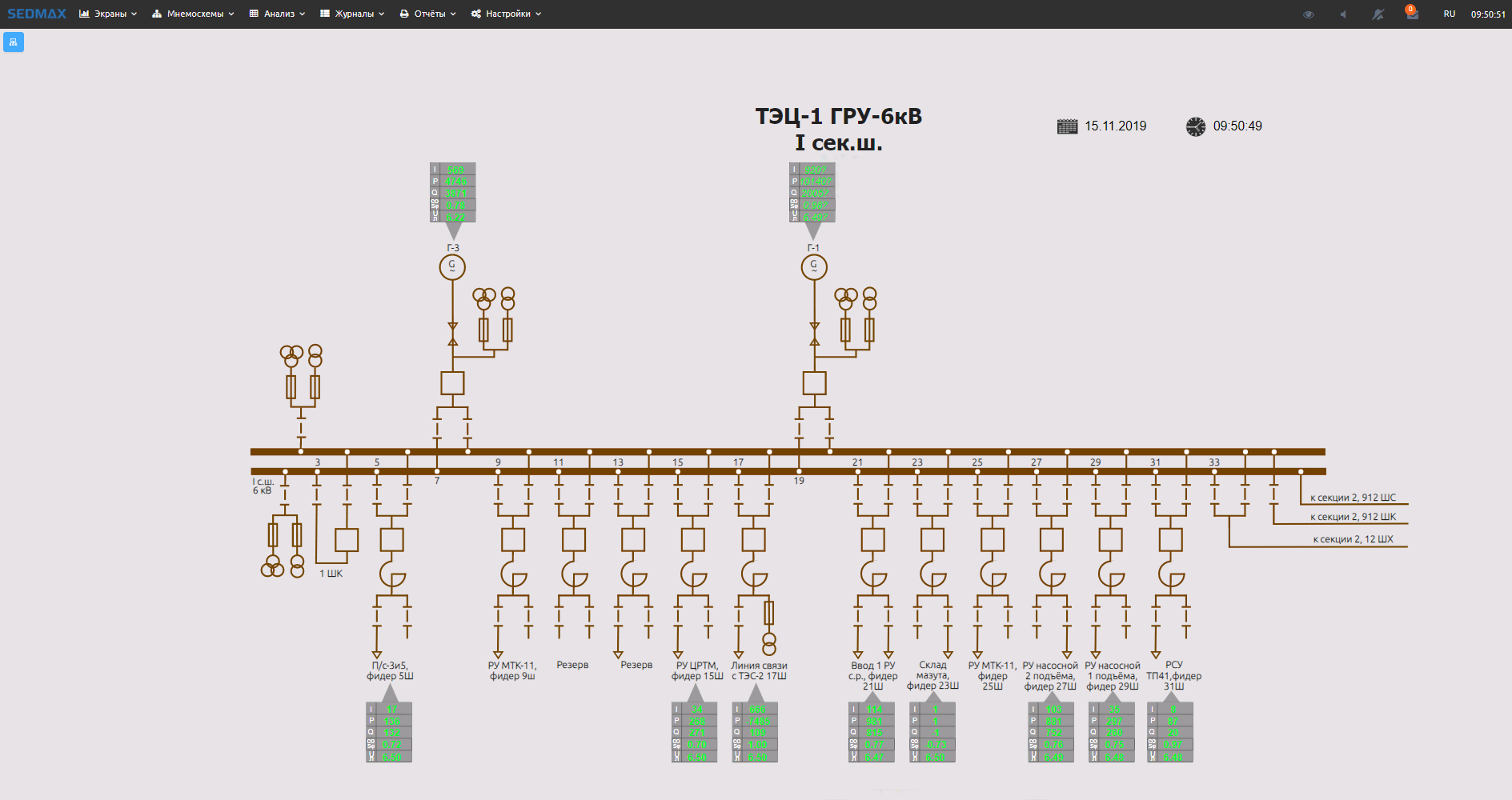Toggle the muted notification bell

1378,14
